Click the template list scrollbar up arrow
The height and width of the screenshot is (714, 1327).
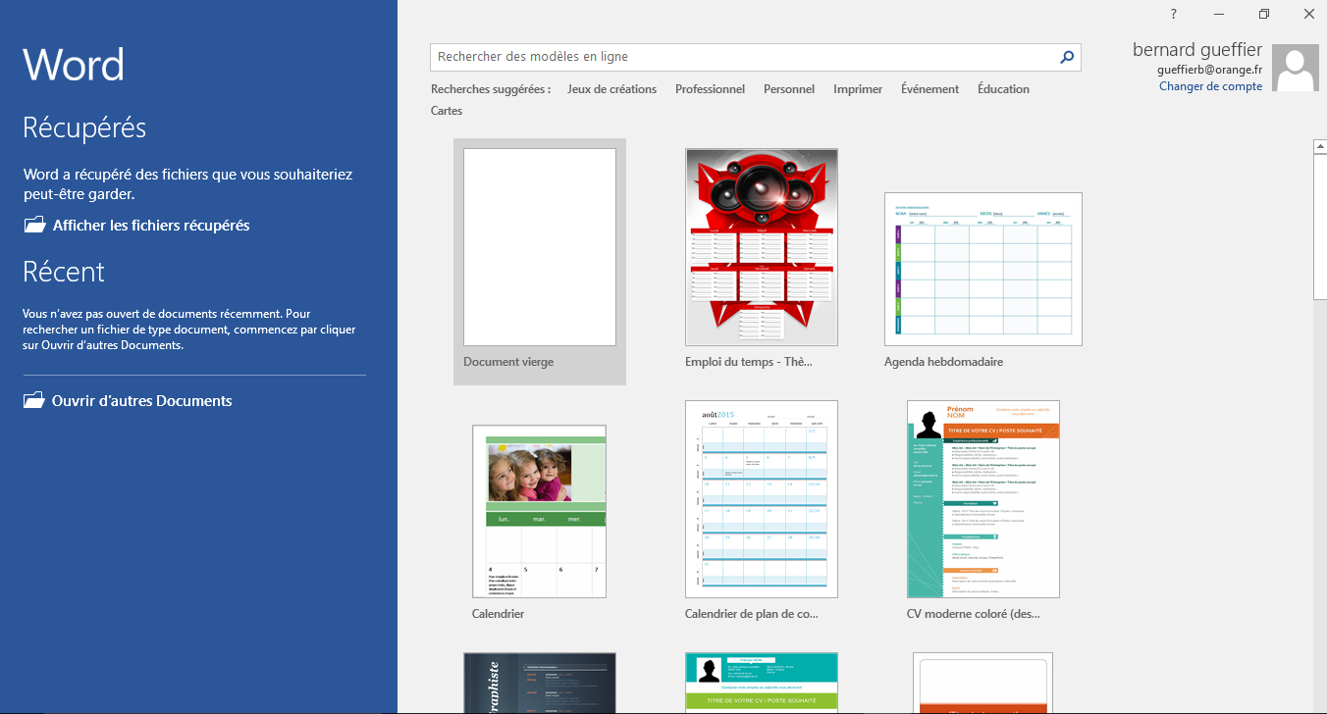pyautogui.click(x=1320, y=147)
